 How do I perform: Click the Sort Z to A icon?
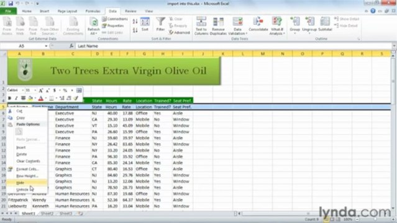pos(135,30)
